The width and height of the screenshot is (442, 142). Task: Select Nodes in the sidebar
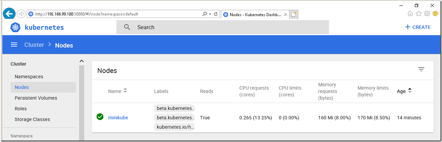pos(43,87)
